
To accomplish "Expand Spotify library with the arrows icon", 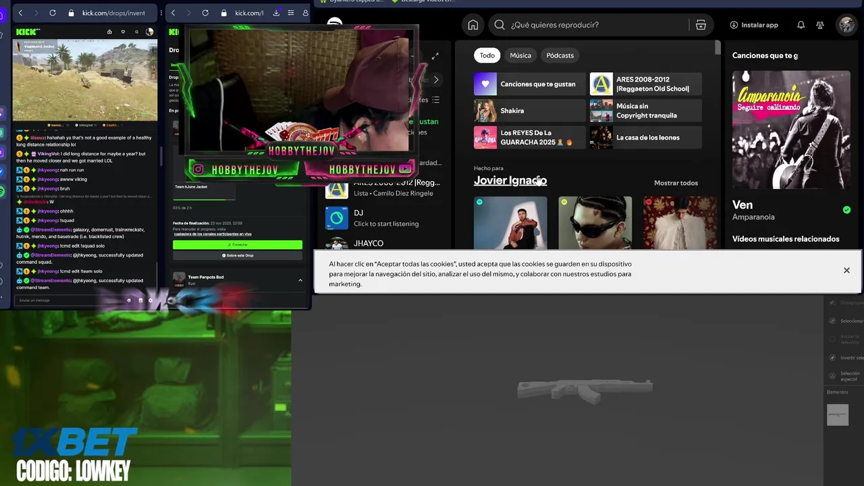I will click(x=435, y=56).
